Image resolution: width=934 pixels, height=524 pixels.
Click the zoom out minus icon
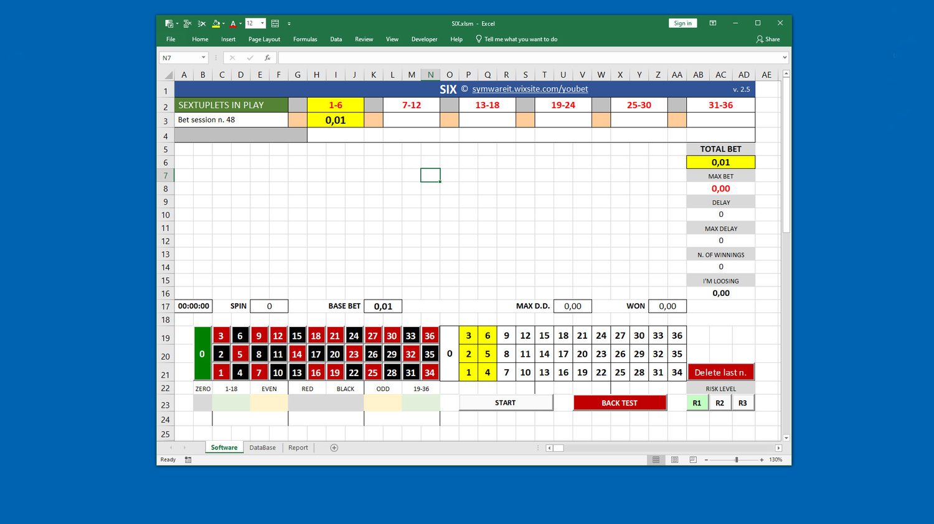point(706,460)
